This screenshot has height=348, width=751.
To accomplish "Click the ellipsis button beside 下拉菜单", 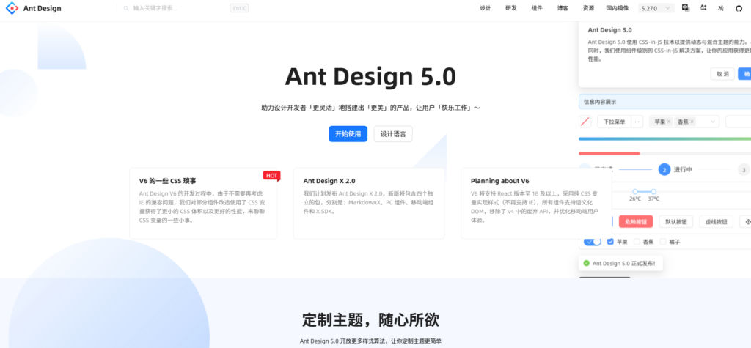I will pos(637,122).
